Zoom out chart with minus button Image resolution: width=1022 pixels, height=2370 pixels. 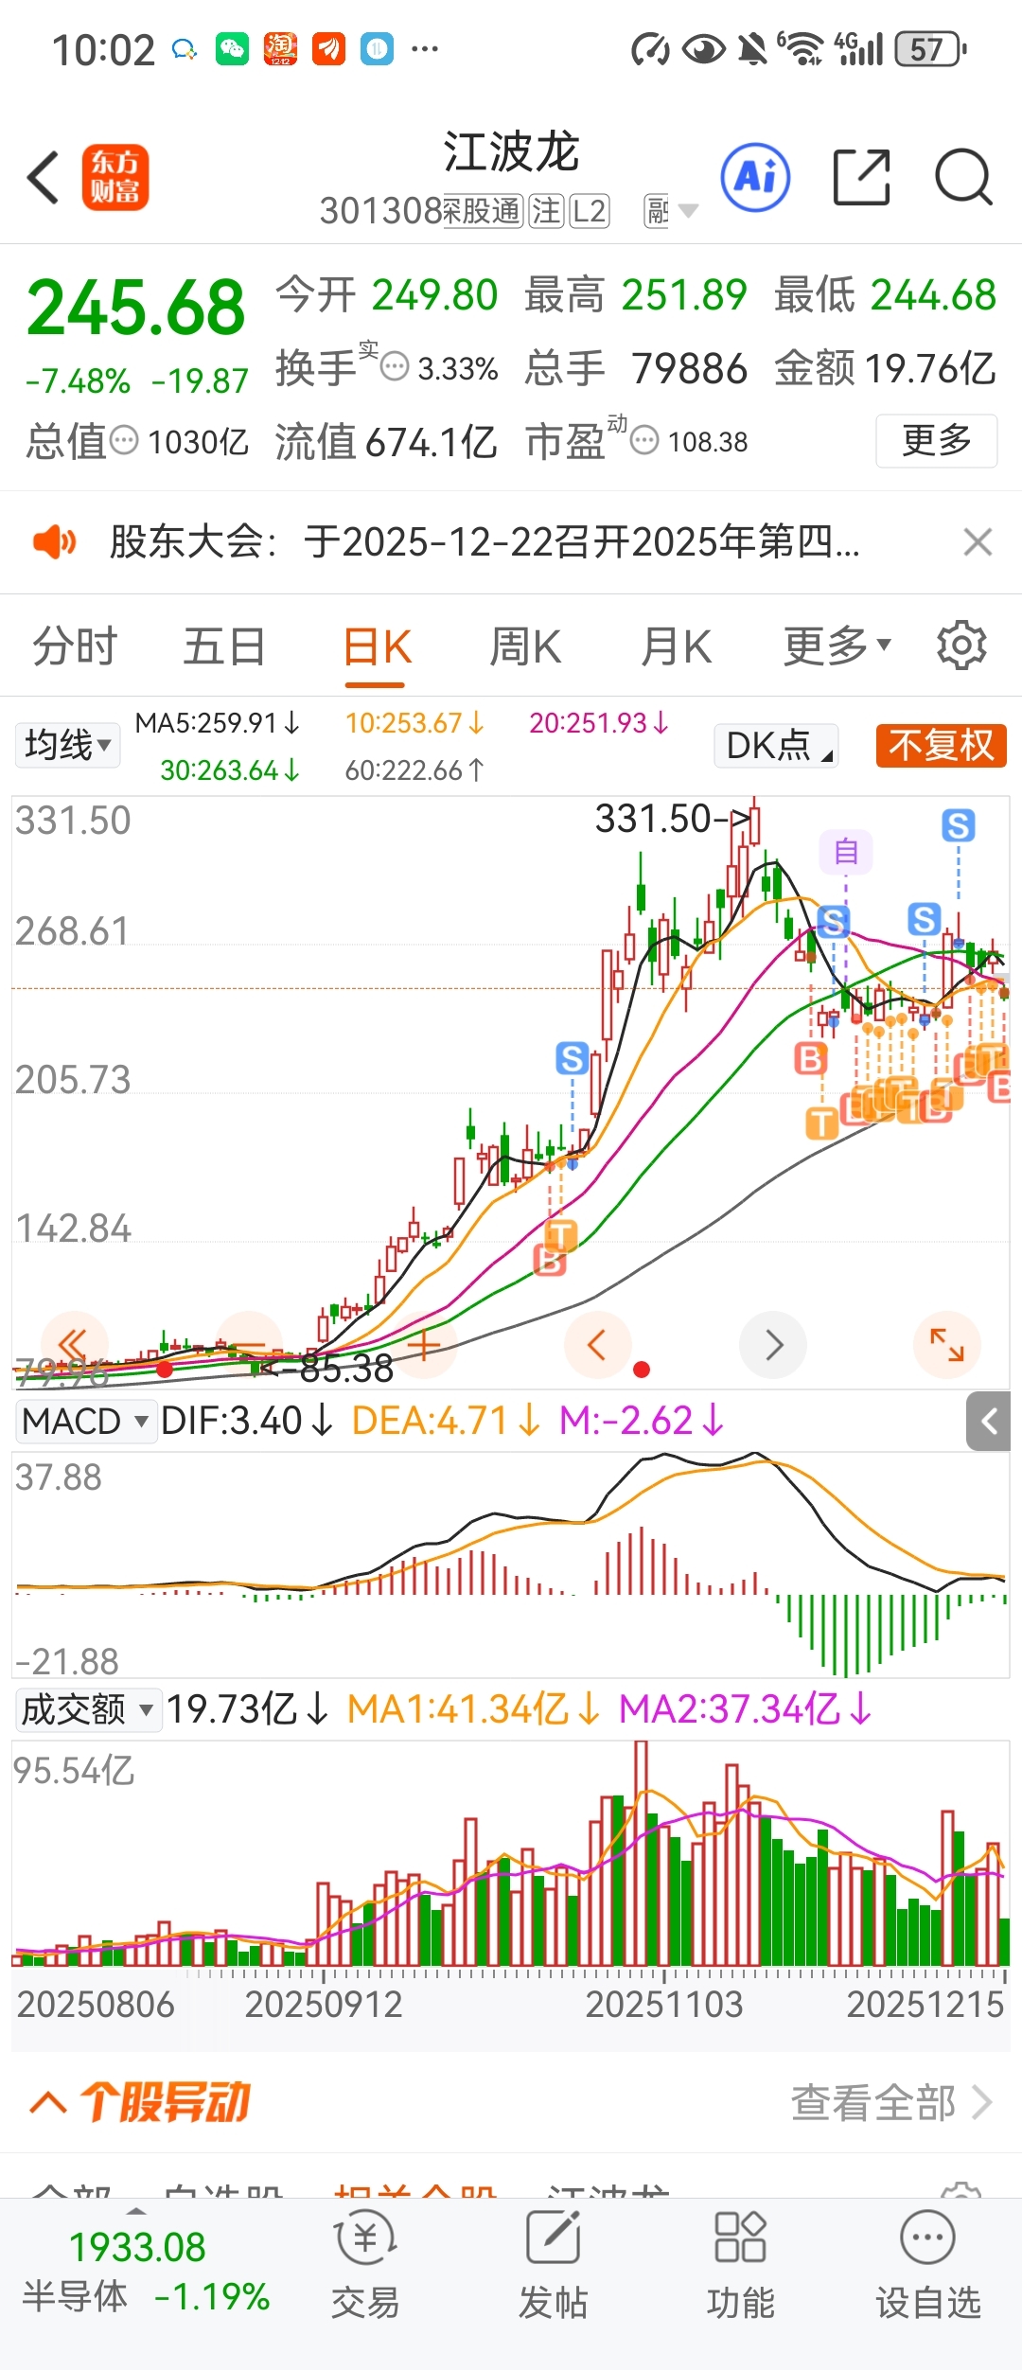pos(250,1344)
